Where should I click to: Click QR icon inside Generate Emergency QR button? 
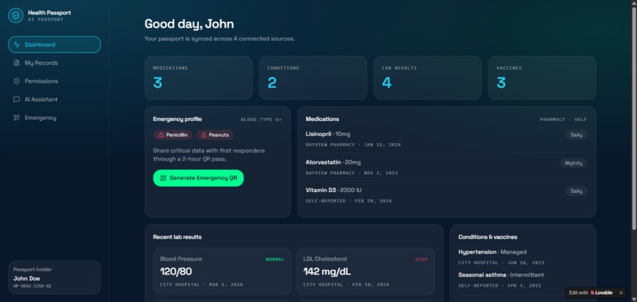point(164,178)
